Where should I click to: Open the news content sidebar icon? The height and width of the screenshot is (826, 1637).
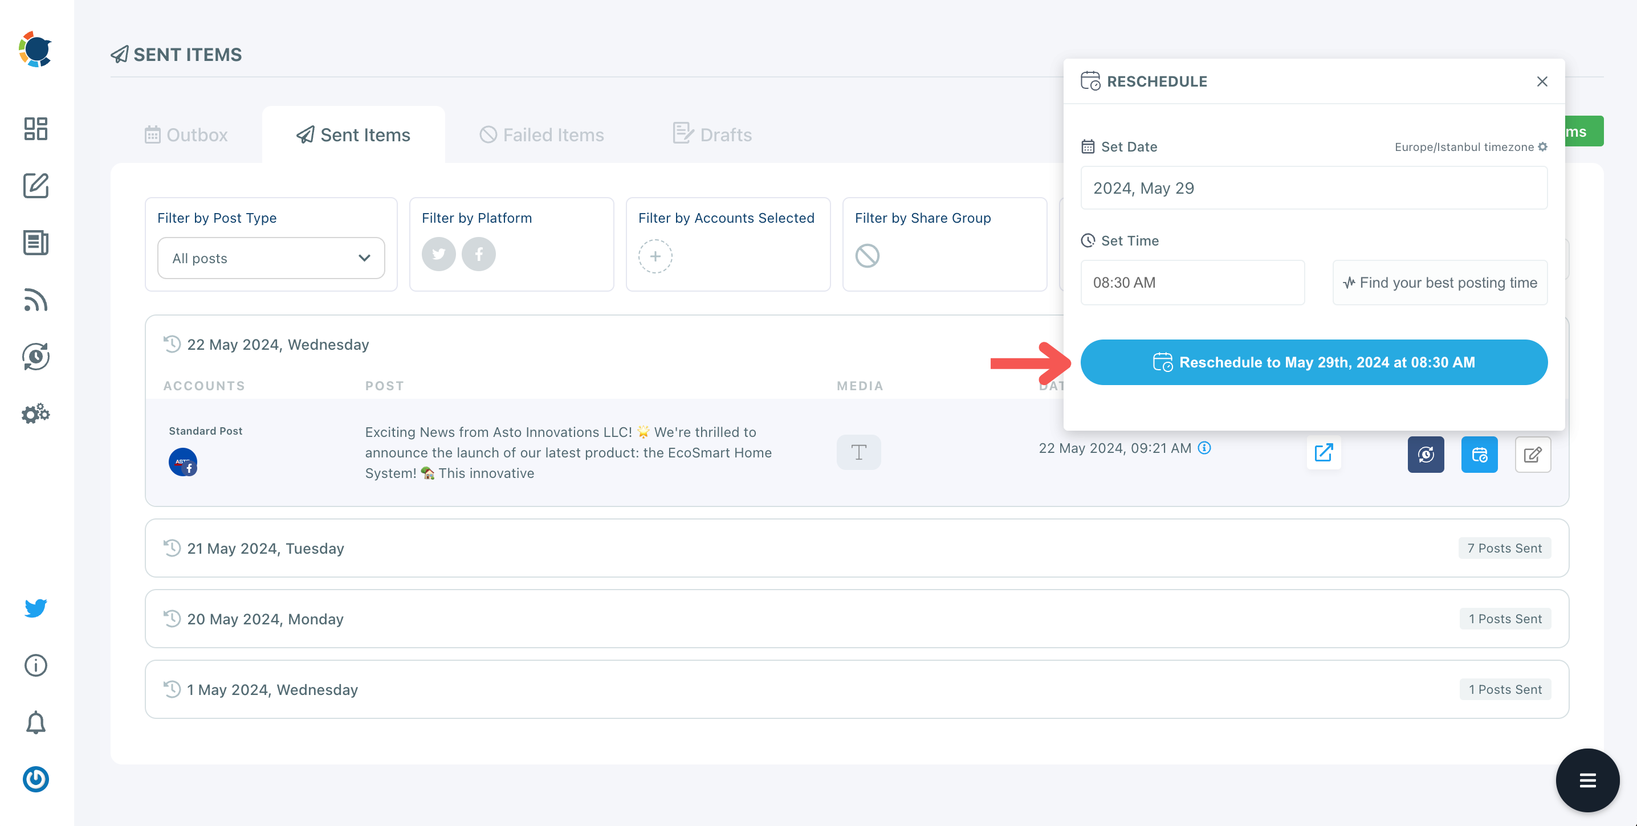pos(35,243)
